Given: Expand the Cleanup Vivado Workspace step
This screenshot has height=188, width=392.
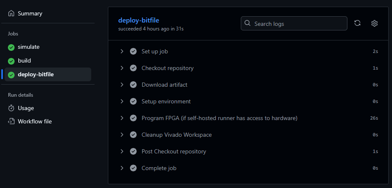Looking at the screenshot, I should coord(122,135).
